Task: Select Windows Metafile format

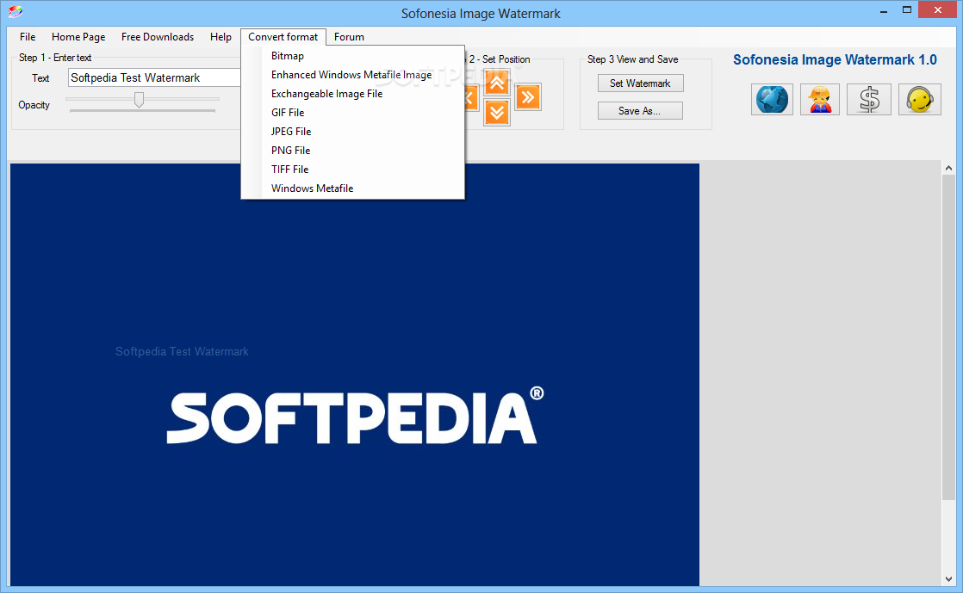Action: pyautogui.click(x=353, y=188)
